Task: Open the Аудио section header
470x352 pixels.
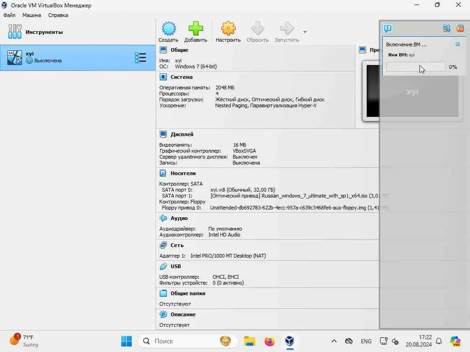Action: pos(179,218)
